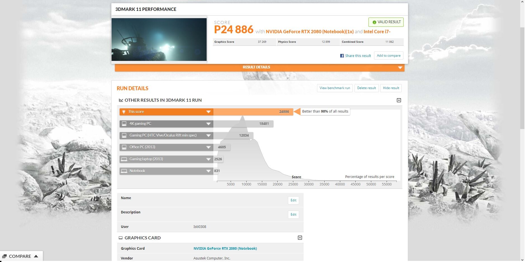The width and height of the screenshot is (525, 262).
Task: Click the page vertical scrollbar thumb
Action: [x=522, y=78]
